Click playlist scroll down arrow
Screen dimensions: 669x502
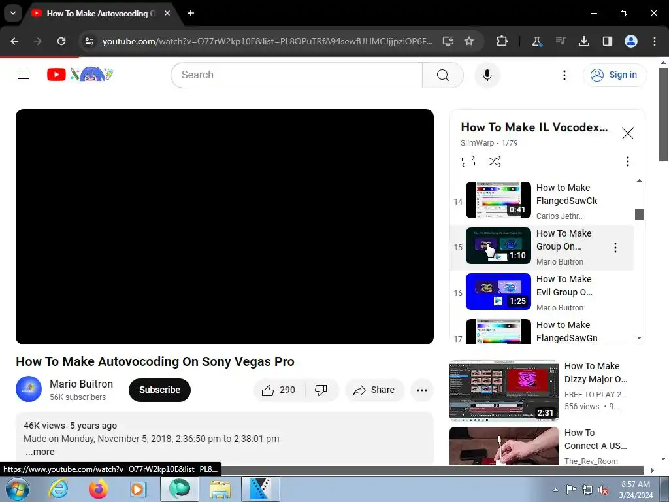tap(639, 338)
